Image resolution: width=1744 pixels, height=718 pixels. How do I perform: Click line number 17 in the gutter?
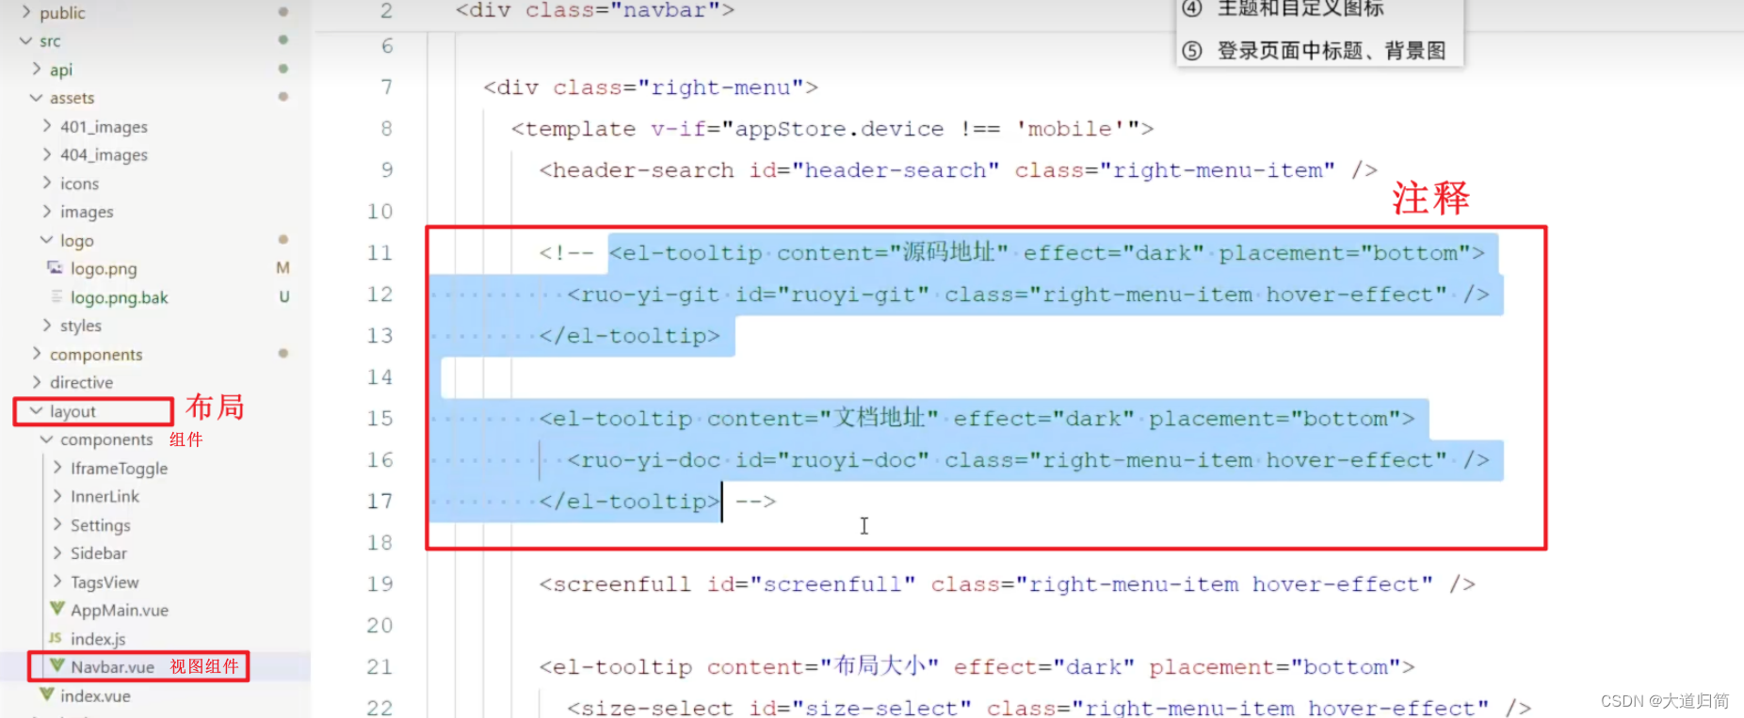(379, 501)
